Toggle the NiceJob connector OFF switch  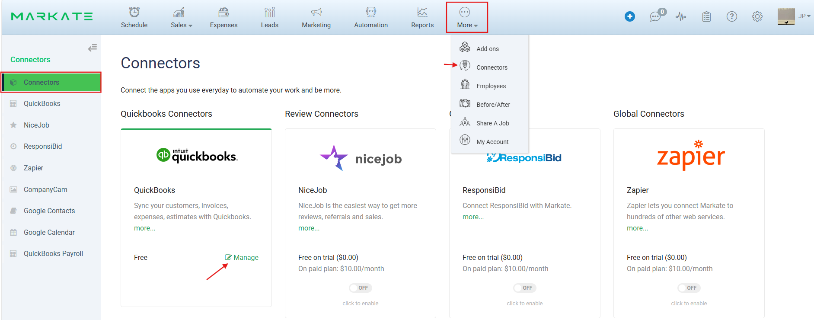click(x=361, y=288)
